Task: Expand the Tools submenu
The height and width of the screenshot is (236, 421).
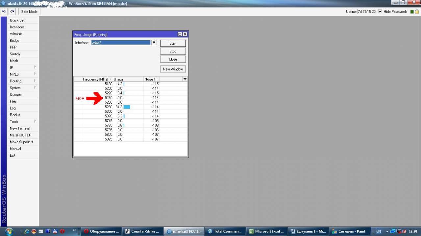Action: [23, 122]
